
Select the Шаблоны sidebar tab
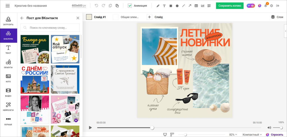pyautogui.click(x=8, y=36)
